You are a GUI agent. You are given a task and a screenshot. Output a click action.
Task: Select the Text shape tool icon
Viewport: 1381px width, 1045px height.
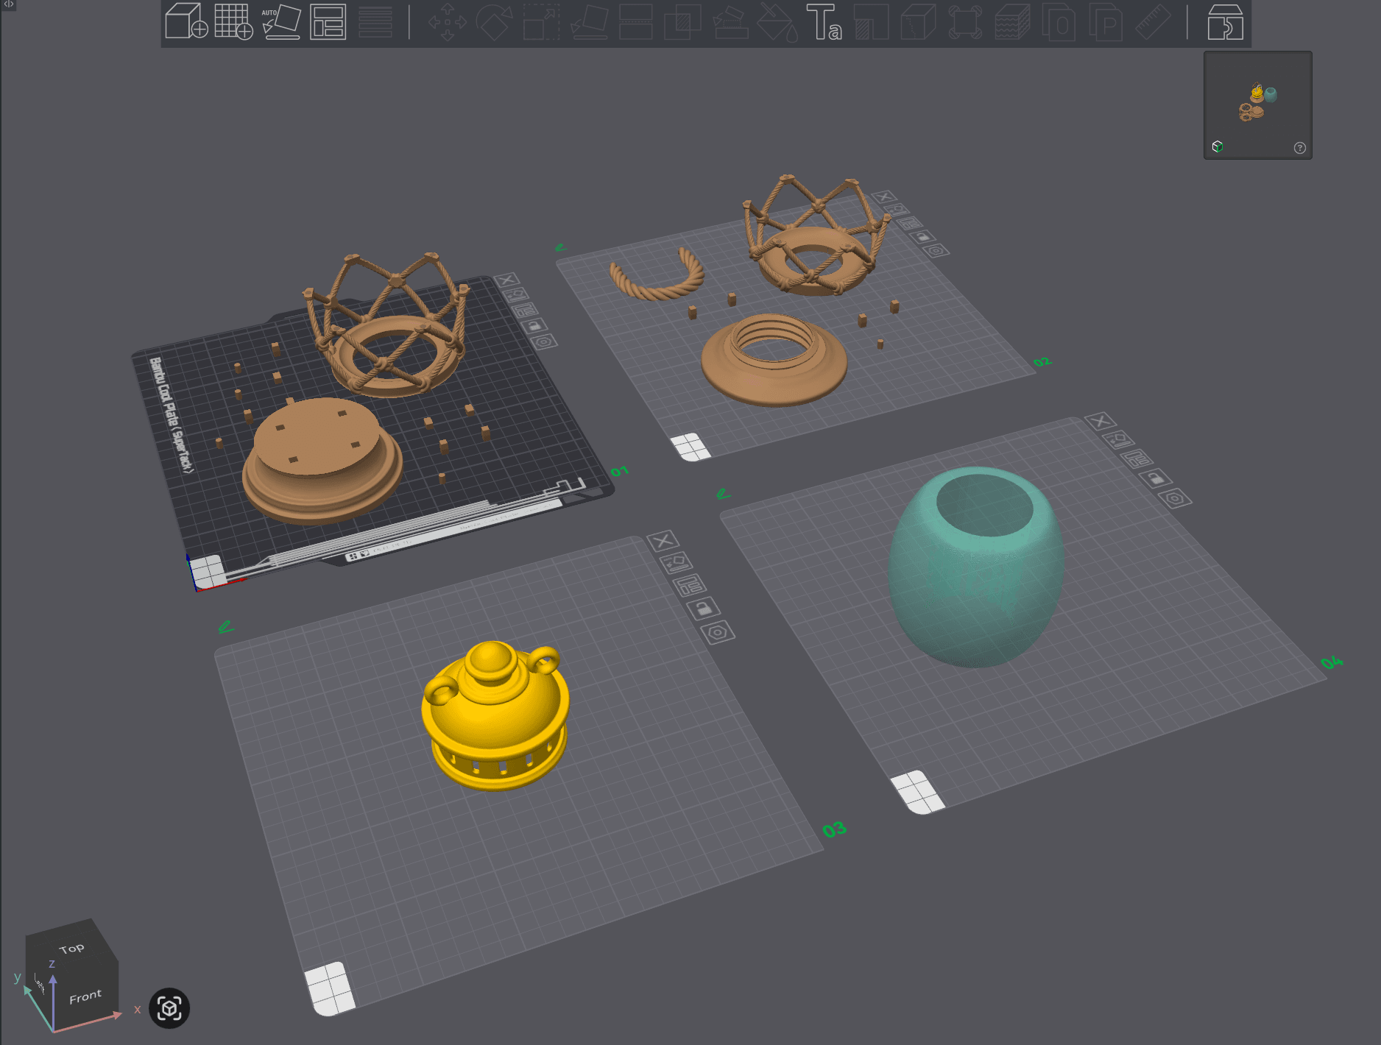point(824,21)
